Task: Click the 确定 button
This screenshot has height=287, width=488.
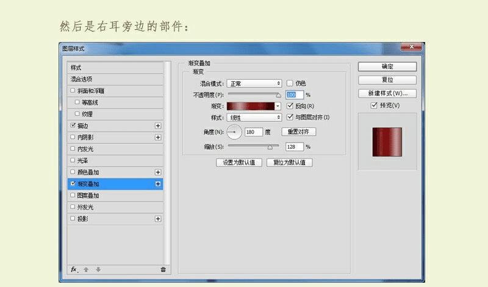Action: tap(387, 66)
